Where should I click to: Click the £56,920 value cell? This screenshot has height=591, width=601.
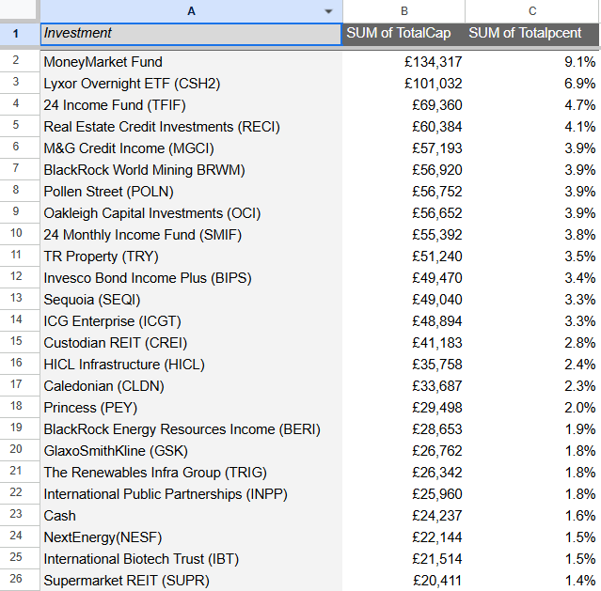tap(403, 170)
